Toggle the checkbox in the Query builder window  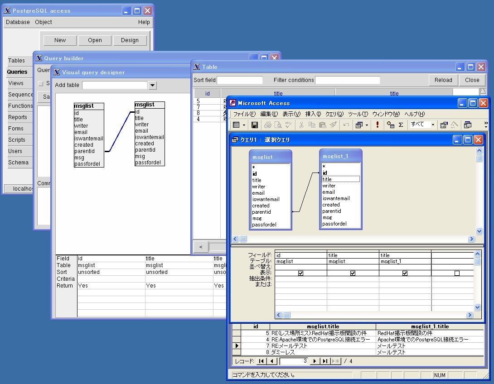pyautogui.click(x=41, y=83)
